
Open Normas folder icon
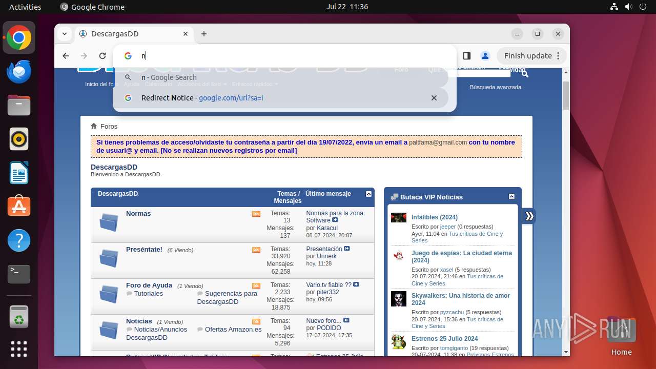tap(109, 222)
